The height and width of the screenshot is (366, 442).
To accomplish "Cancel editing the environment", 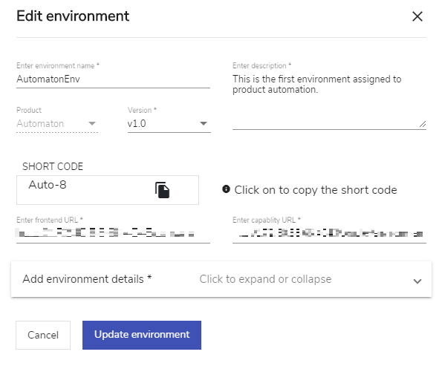I will [x=43, y=335].
